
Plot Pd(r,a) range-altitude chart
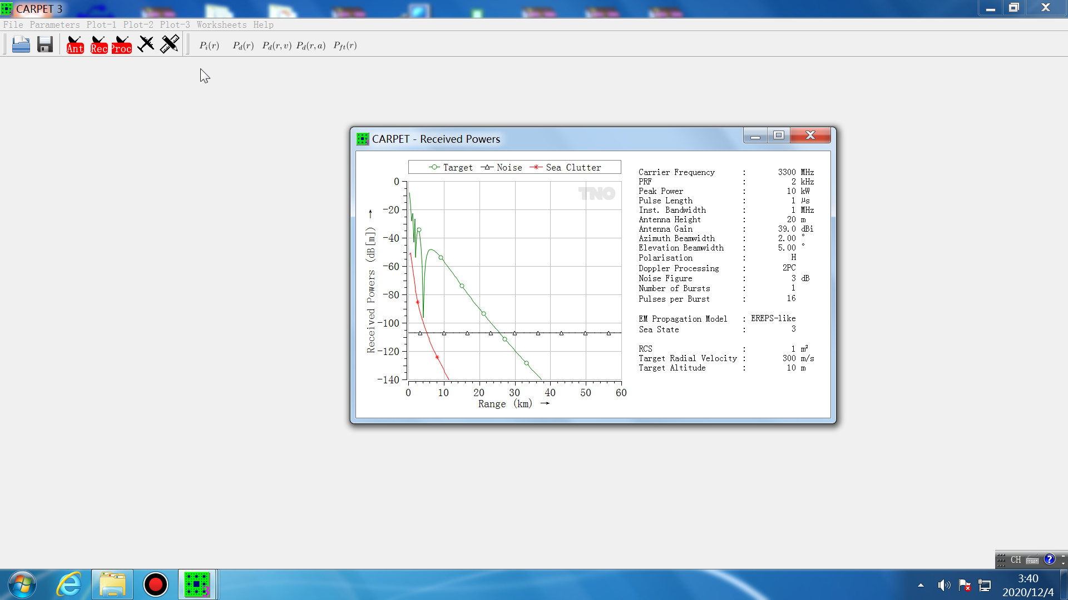point(311,46)
